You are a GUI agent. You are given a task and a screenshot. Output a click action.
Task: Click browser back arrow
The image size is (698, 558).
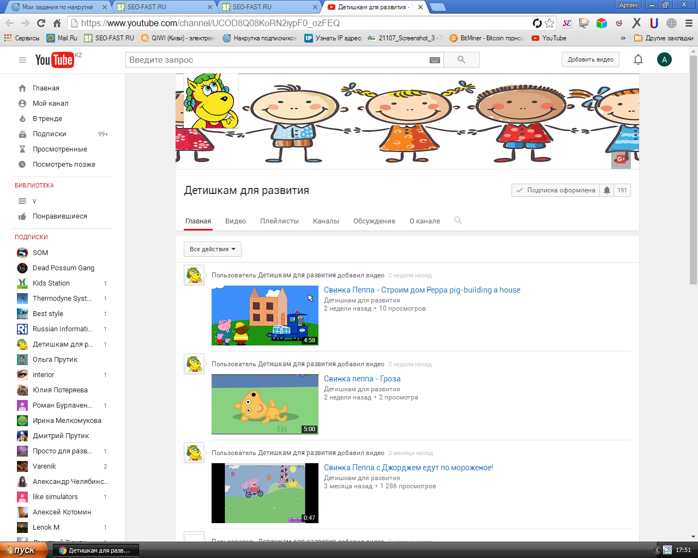(9, 23)
